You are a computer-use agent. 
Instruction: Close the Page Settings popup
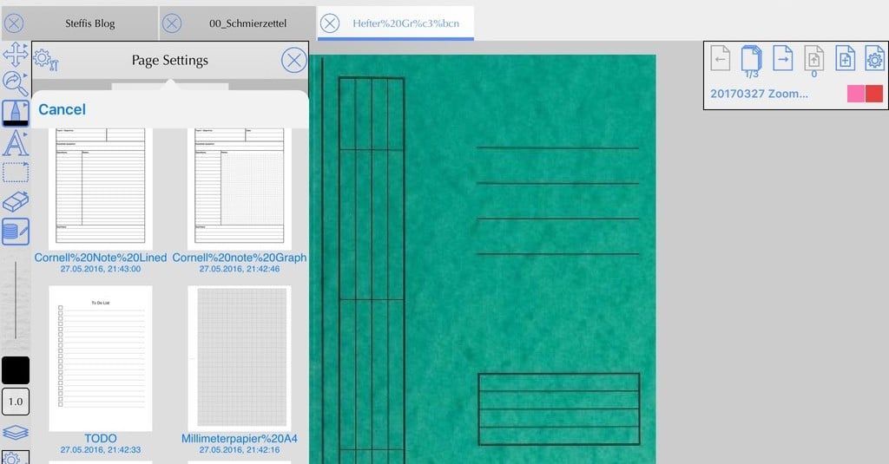coord(294,60)
